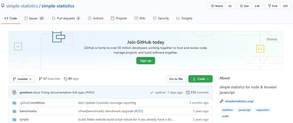Open the simple-statistics repository name link

pos(58,6)
